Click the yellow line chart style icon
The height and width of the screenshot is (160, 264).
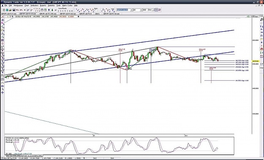[261, 39]
